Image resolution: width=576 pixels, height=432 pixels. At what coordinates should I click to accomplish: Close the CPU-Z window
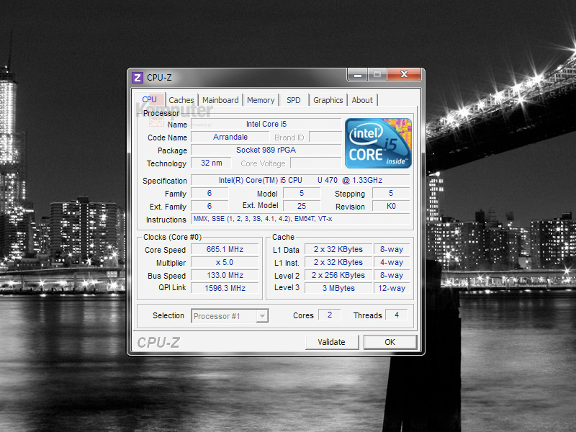coord(404,74)
